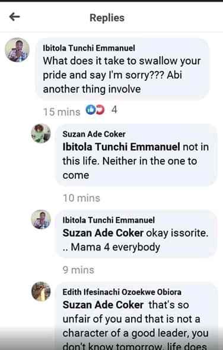
Task: Open Ibitola Tunchi Emmanuel's top profile picture
Action: 17,50
